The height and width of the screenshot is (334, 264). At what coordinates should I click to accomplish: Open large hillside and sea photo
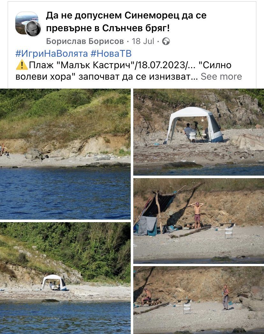[65, 154]
